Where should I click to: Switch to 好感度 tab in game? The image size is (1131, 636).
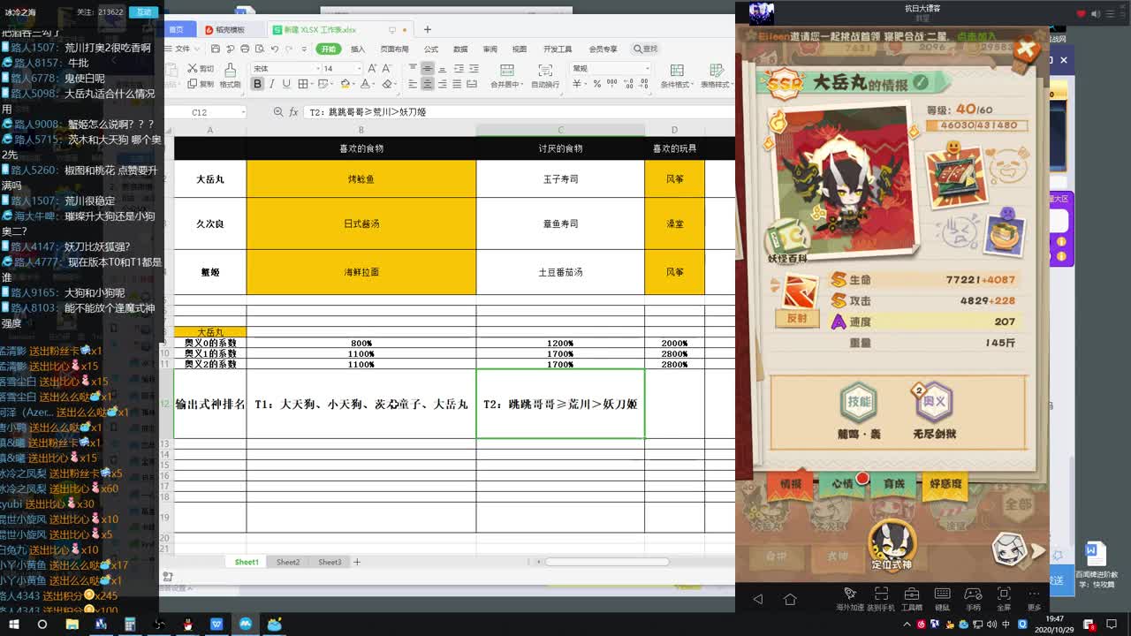(x=945, y=484)
